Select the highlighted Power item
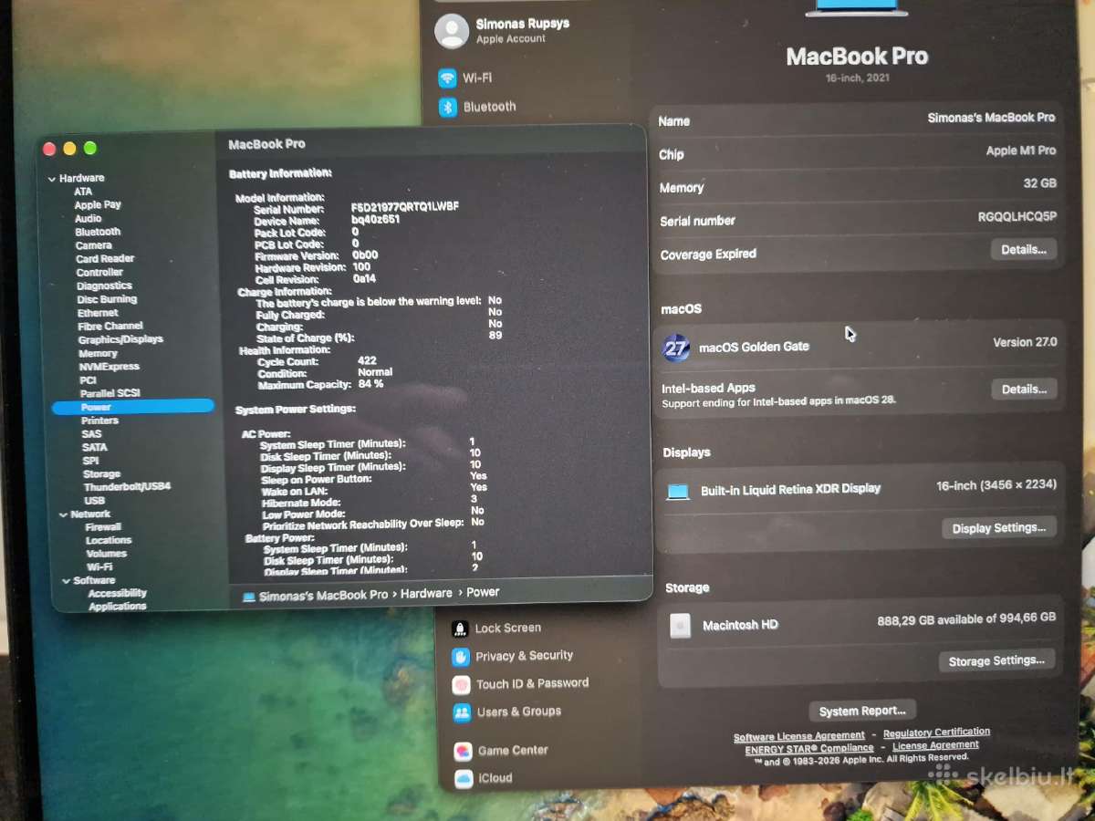This screenshot has height=821, width=1095. pos(133,407)
